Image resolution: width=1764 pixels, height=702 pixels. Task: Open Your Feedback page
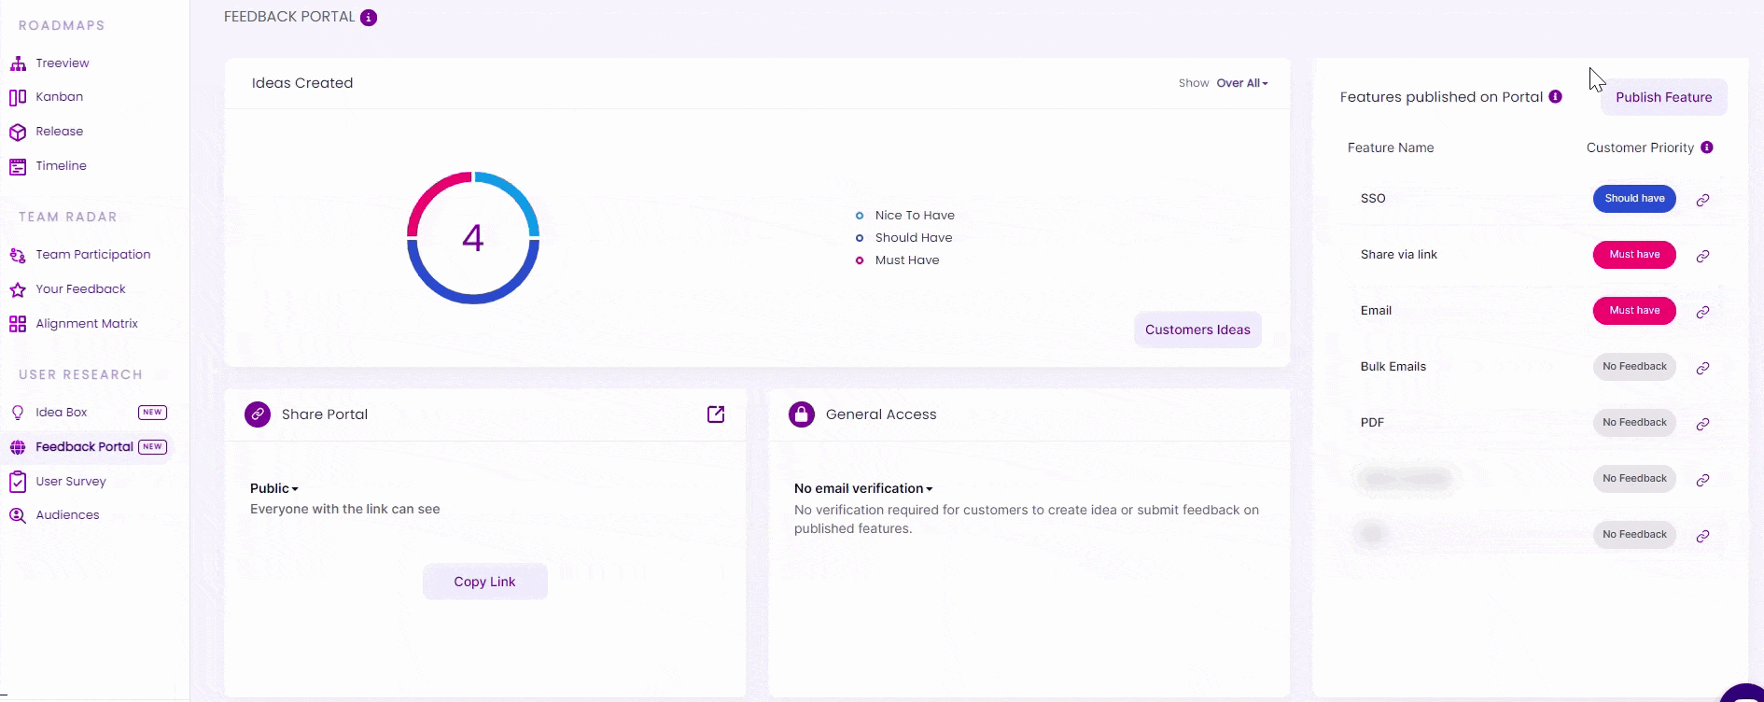tap(81, 289)
